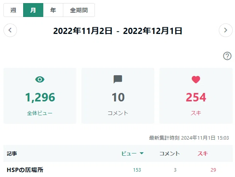
Task: Switch to the 全期間 tab
Action: pos(79,10)
